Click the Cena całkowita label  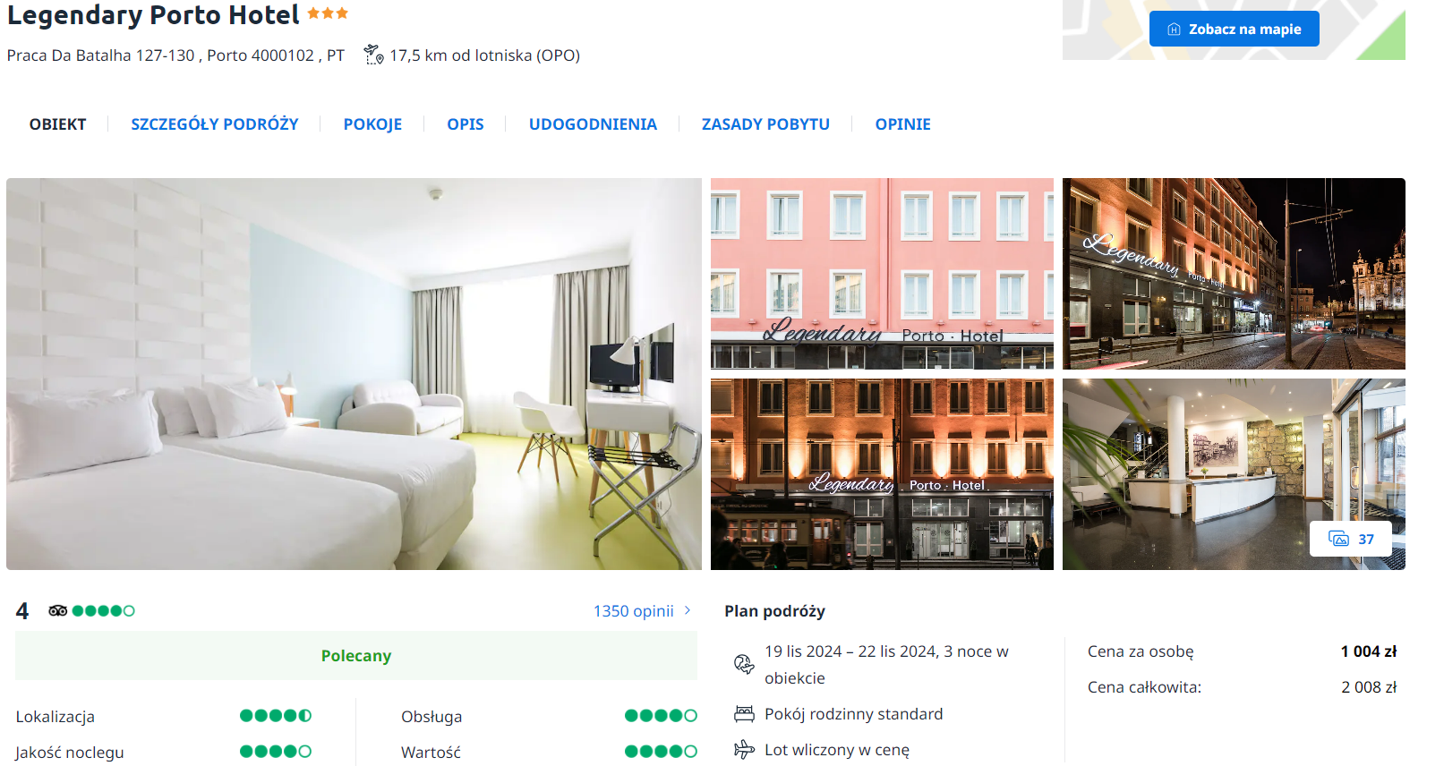[1144, 687]
